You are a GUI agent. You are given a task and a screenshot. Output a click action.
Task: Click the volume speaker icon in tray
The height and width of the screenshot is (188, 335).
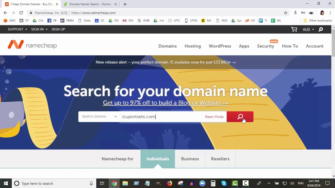(x=292, y=183)
